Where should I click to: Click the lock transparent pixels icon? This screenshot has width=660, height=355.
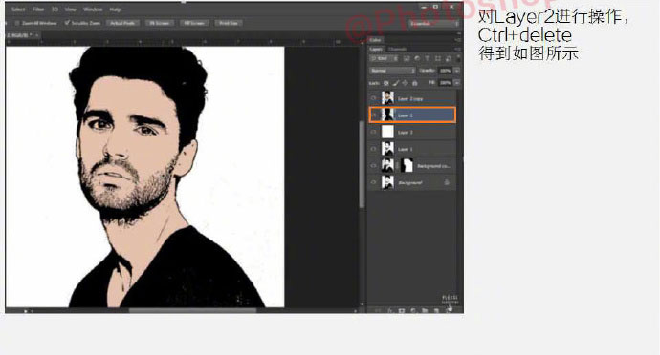(x=386, y=83)
